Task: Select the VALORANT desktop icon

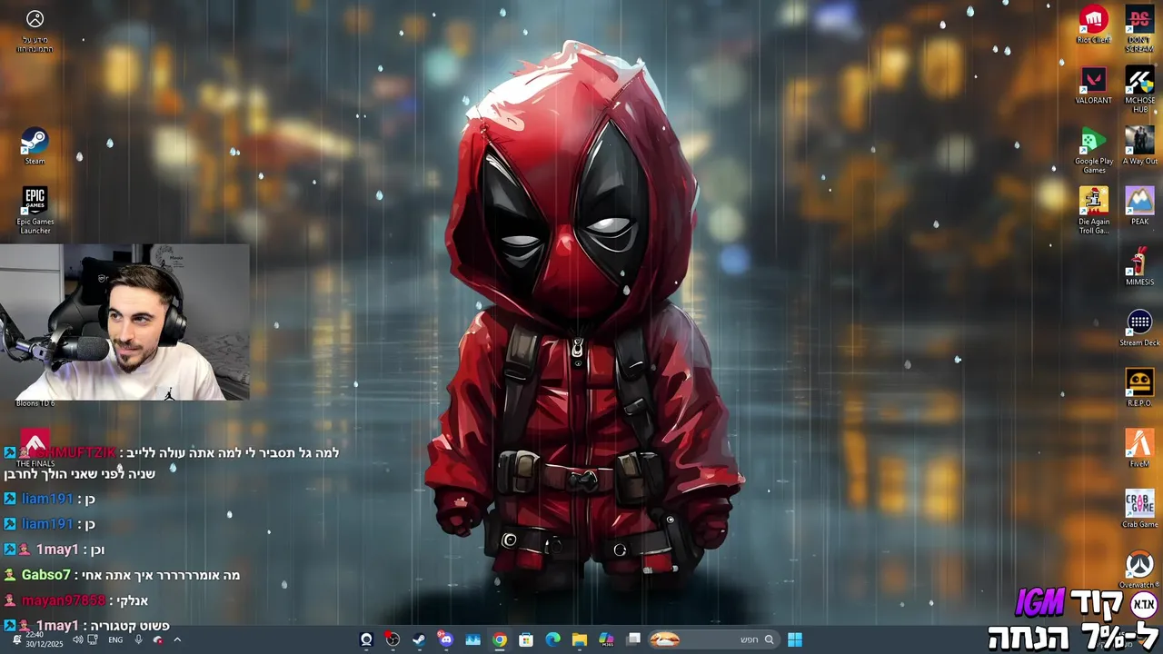Action: tap(1093, 85)
